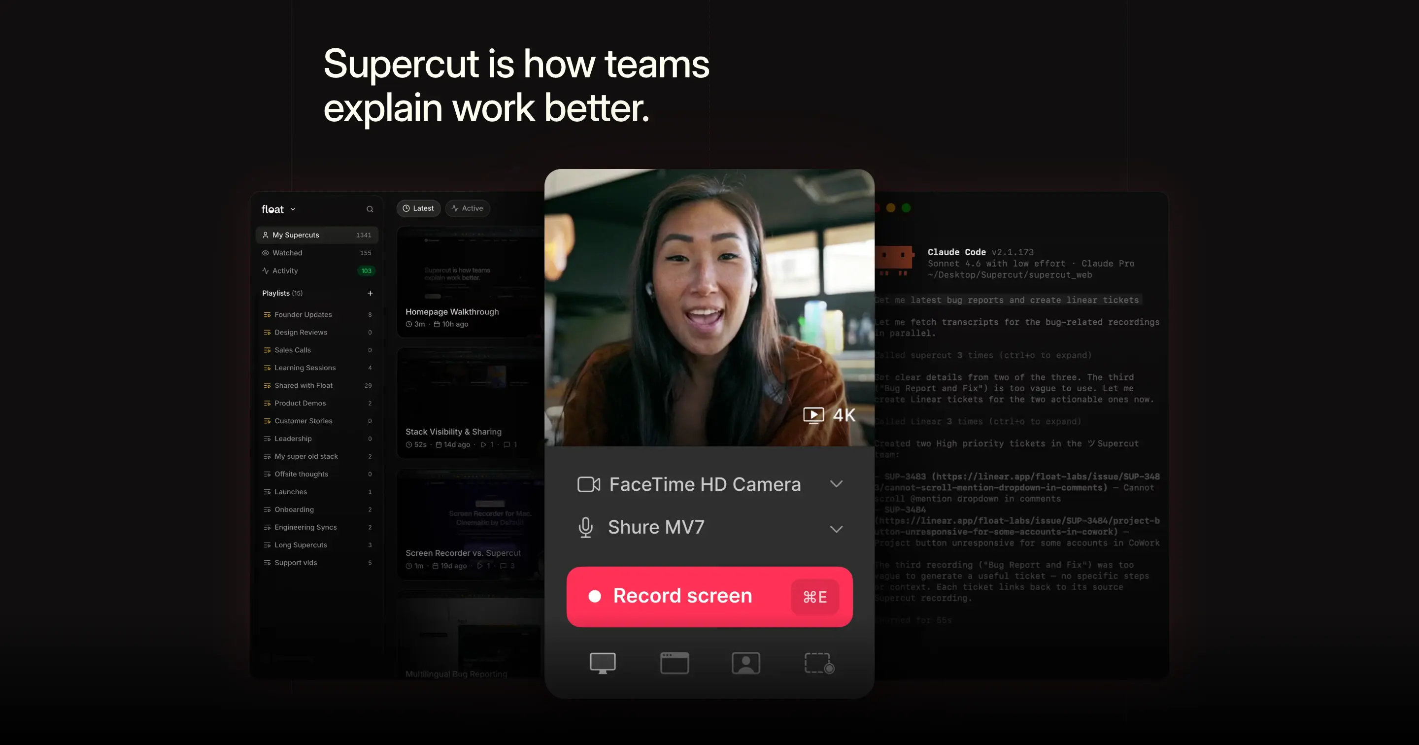Click the camera icon beside FaceTime HD Camera
Screen dimensions: 1419x745
click(588, 484)
